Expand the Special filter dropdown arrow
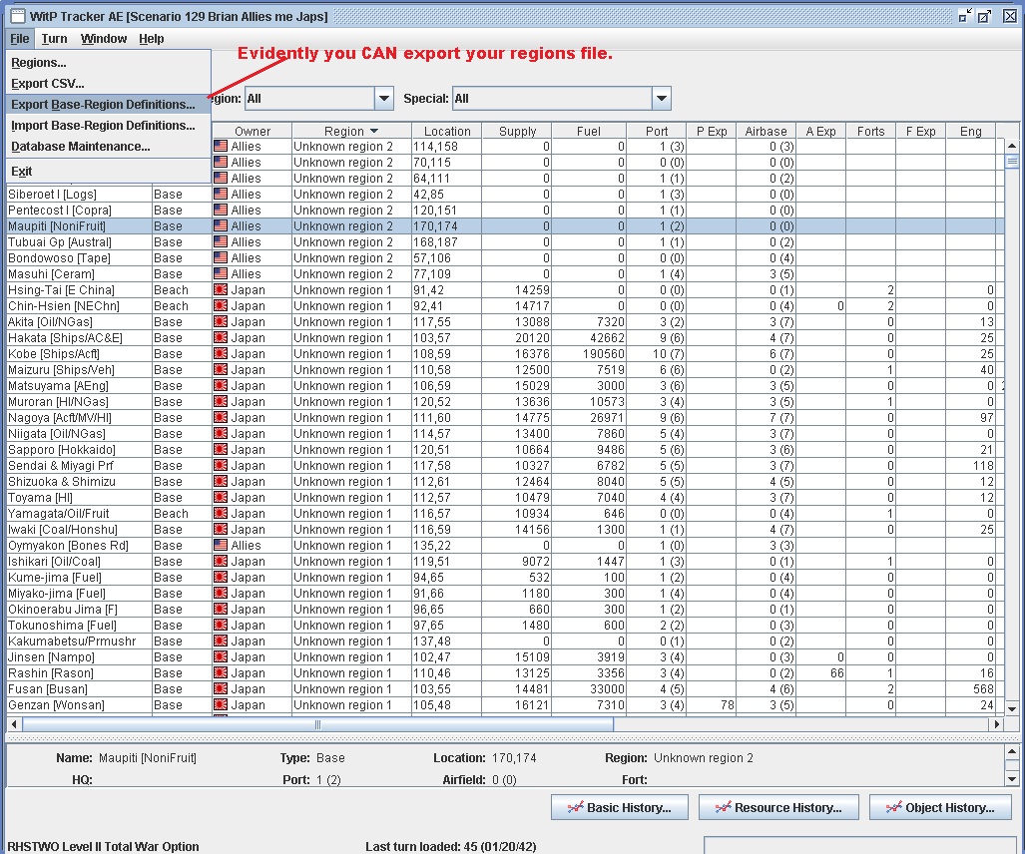Viewport: 1025px width, 854px height. pos(661,99)
